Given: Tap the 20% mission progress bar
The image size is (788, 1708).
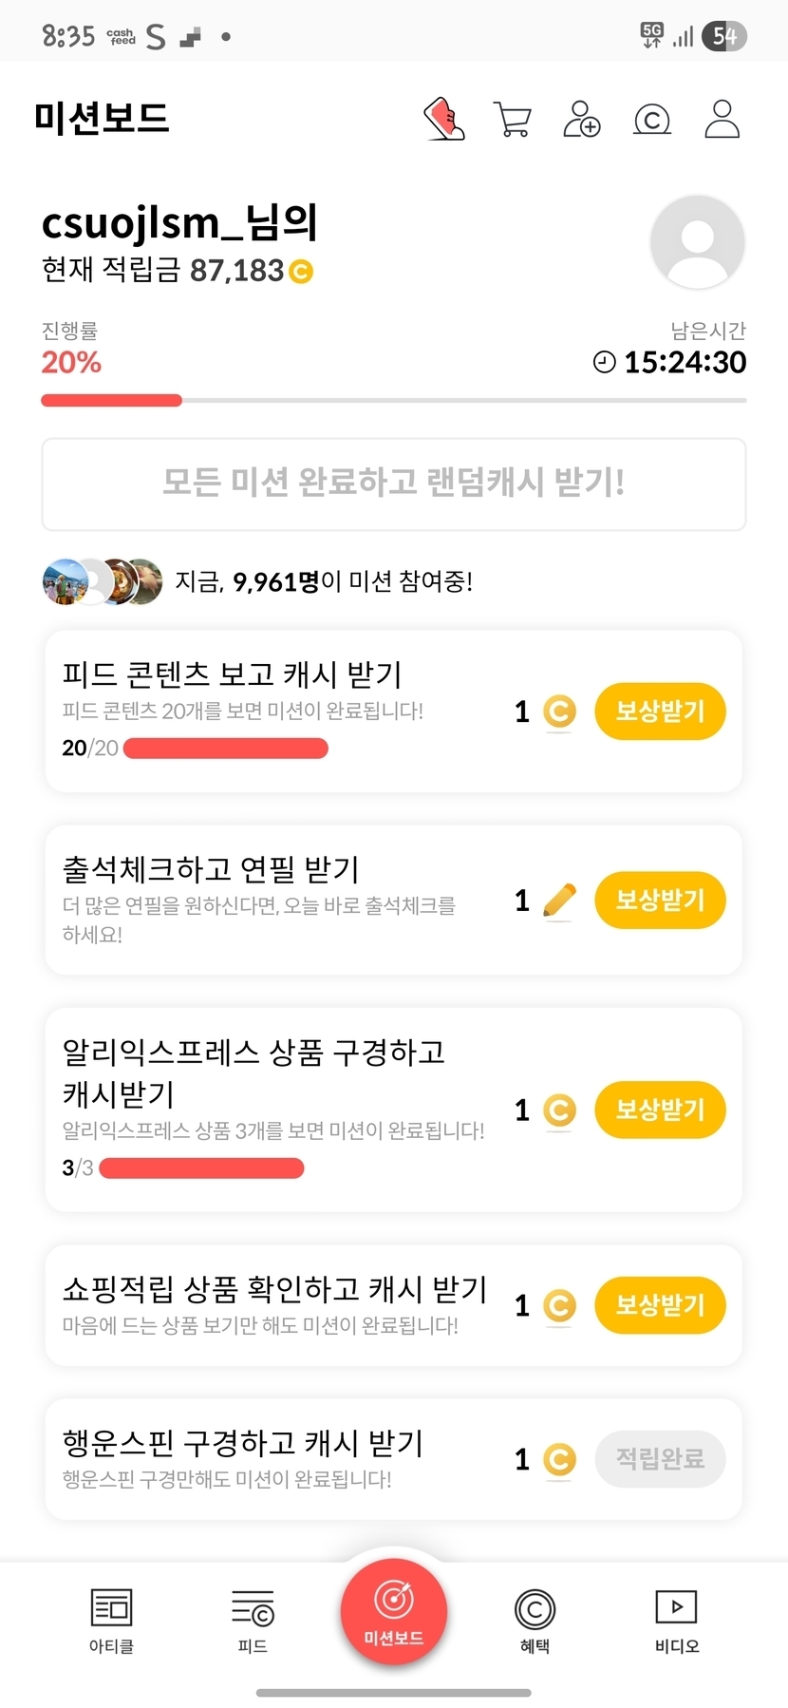Looking at the screenshot, I should tap(393, 401).
